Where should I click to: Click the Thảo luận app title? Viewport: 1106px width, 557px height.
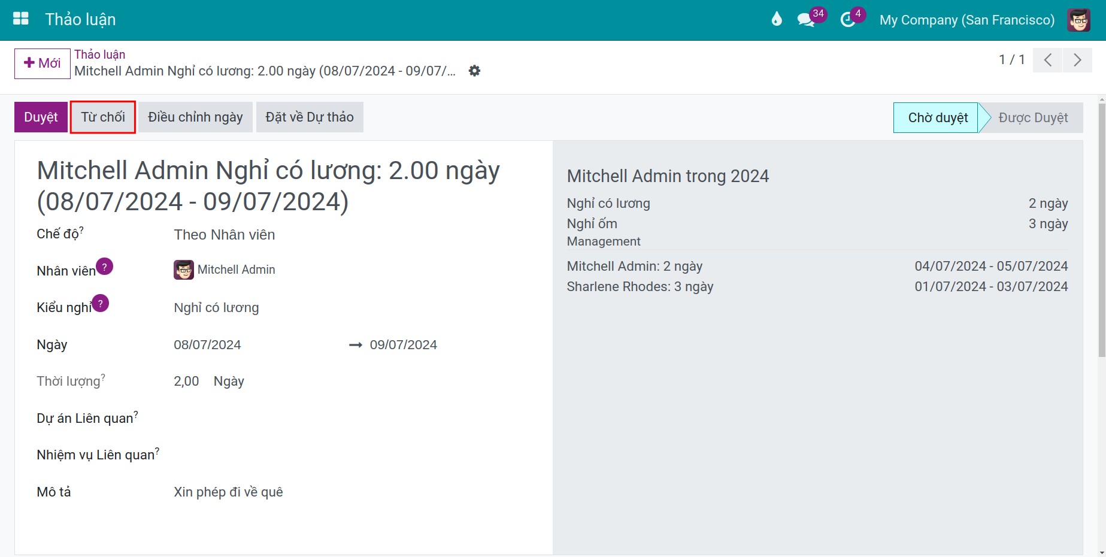(x=81, y=20)
